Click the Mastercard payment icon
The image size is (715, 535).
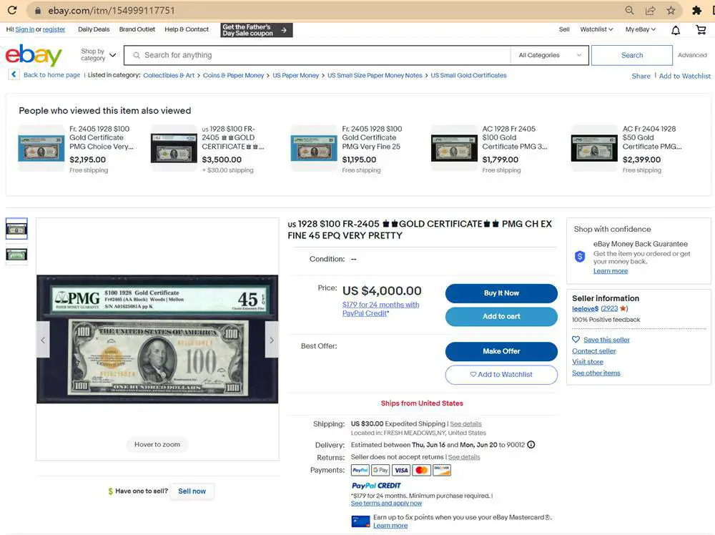pyautogui.click(x=422, y=470)
